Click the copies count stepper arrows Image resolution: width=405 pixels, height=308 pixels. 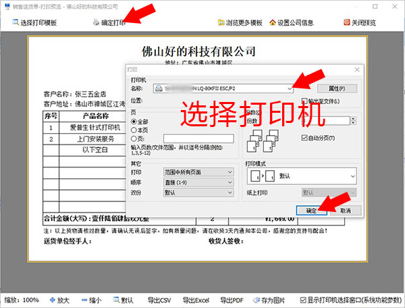(353, 121)
